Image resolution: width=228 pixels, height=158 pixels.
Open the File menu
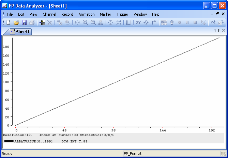pyautogui.click(x=10, y=14)
